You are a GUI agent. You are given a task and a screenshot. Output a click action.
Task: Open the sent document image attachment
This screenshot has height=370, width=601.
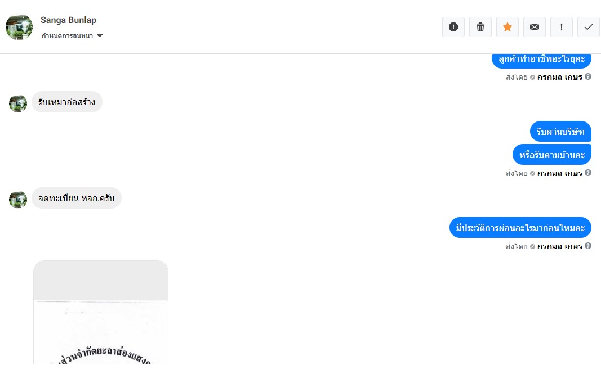coord(101,313)
